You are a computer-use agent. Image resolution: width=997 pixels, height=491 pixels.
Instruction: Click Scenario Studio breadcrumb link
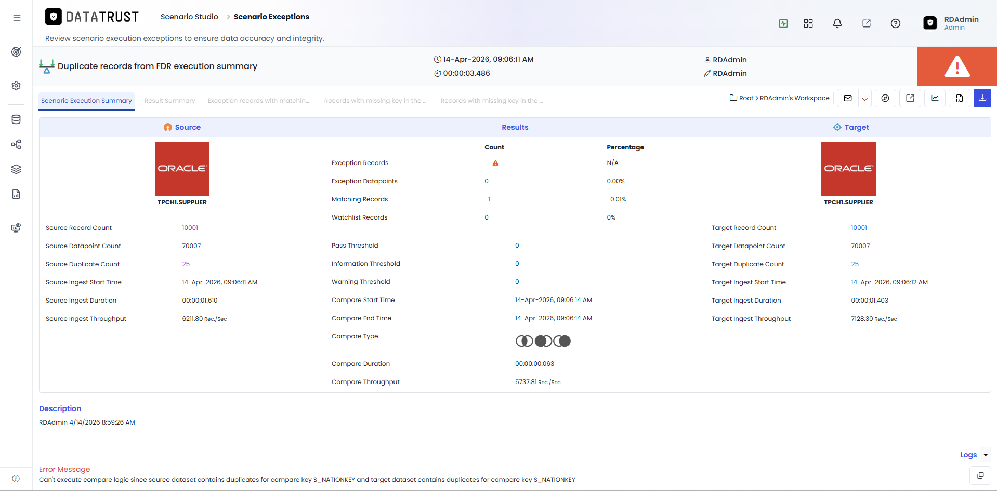coord(189,17)
